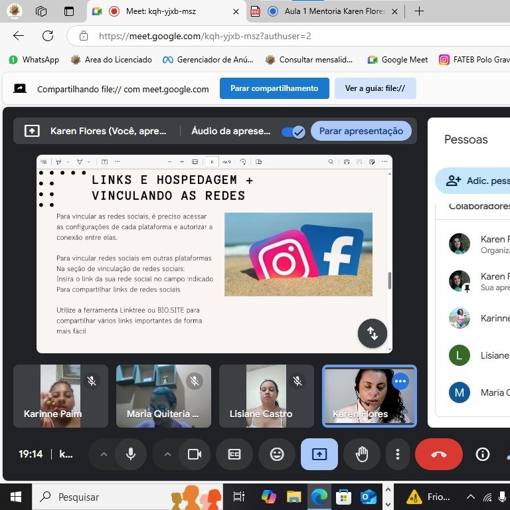
Task: Expand video settings chevron
Action: point(167,454)
